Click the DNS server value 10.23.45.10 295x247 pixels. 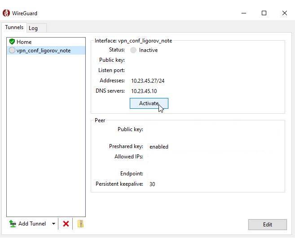144,91
